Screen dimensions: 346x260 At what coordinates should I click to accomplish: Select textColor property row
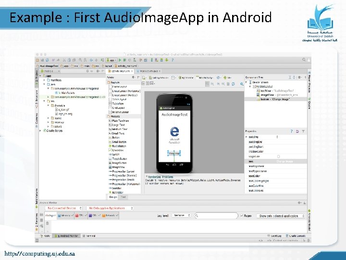pyautogui.click(x=276, y=176)
